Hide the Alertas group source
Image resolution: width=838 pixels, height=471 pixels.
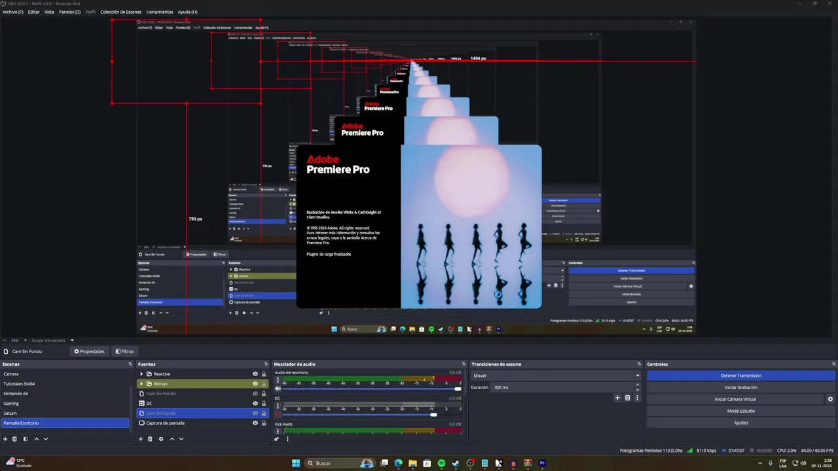coord(255,384)
